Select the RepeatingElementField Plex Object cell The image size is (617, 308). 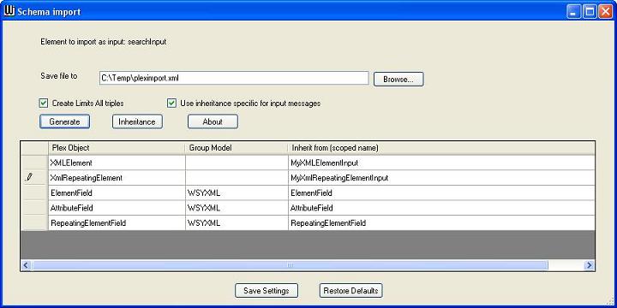coord(117,223)
